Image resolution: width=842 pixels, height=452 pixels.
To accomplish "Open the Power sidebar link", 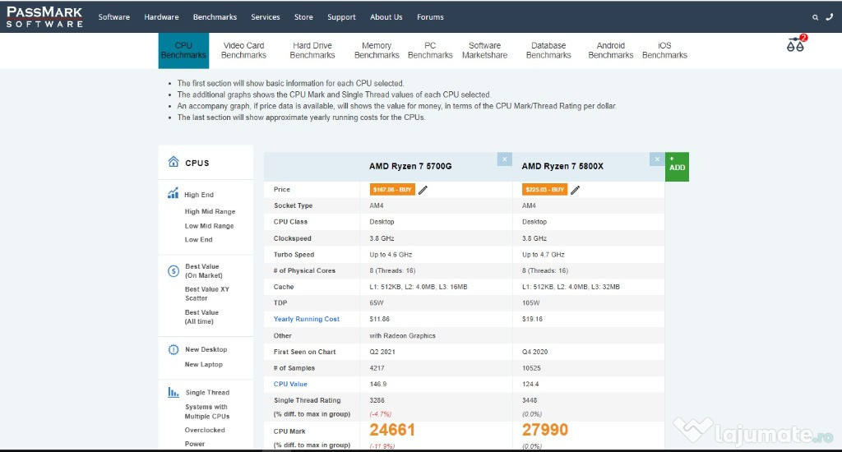I will [194, 444].
